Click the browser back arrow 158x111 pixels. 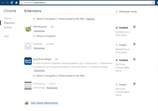tap(3, 3)
